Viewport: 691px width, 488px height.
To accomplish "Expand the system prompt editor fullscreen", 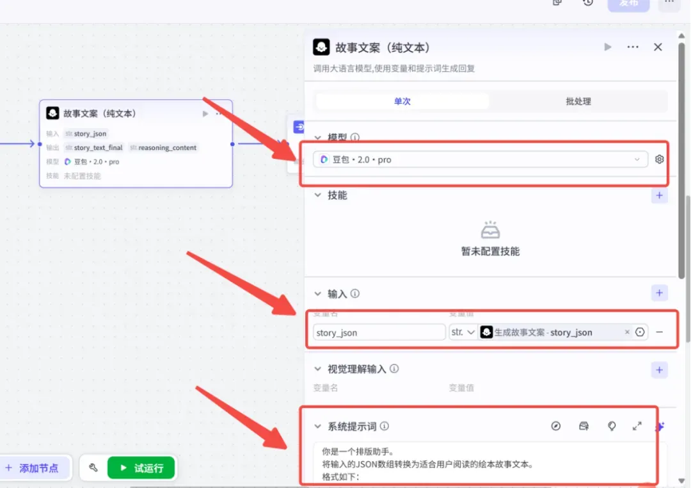I will (x=637, y=426).
